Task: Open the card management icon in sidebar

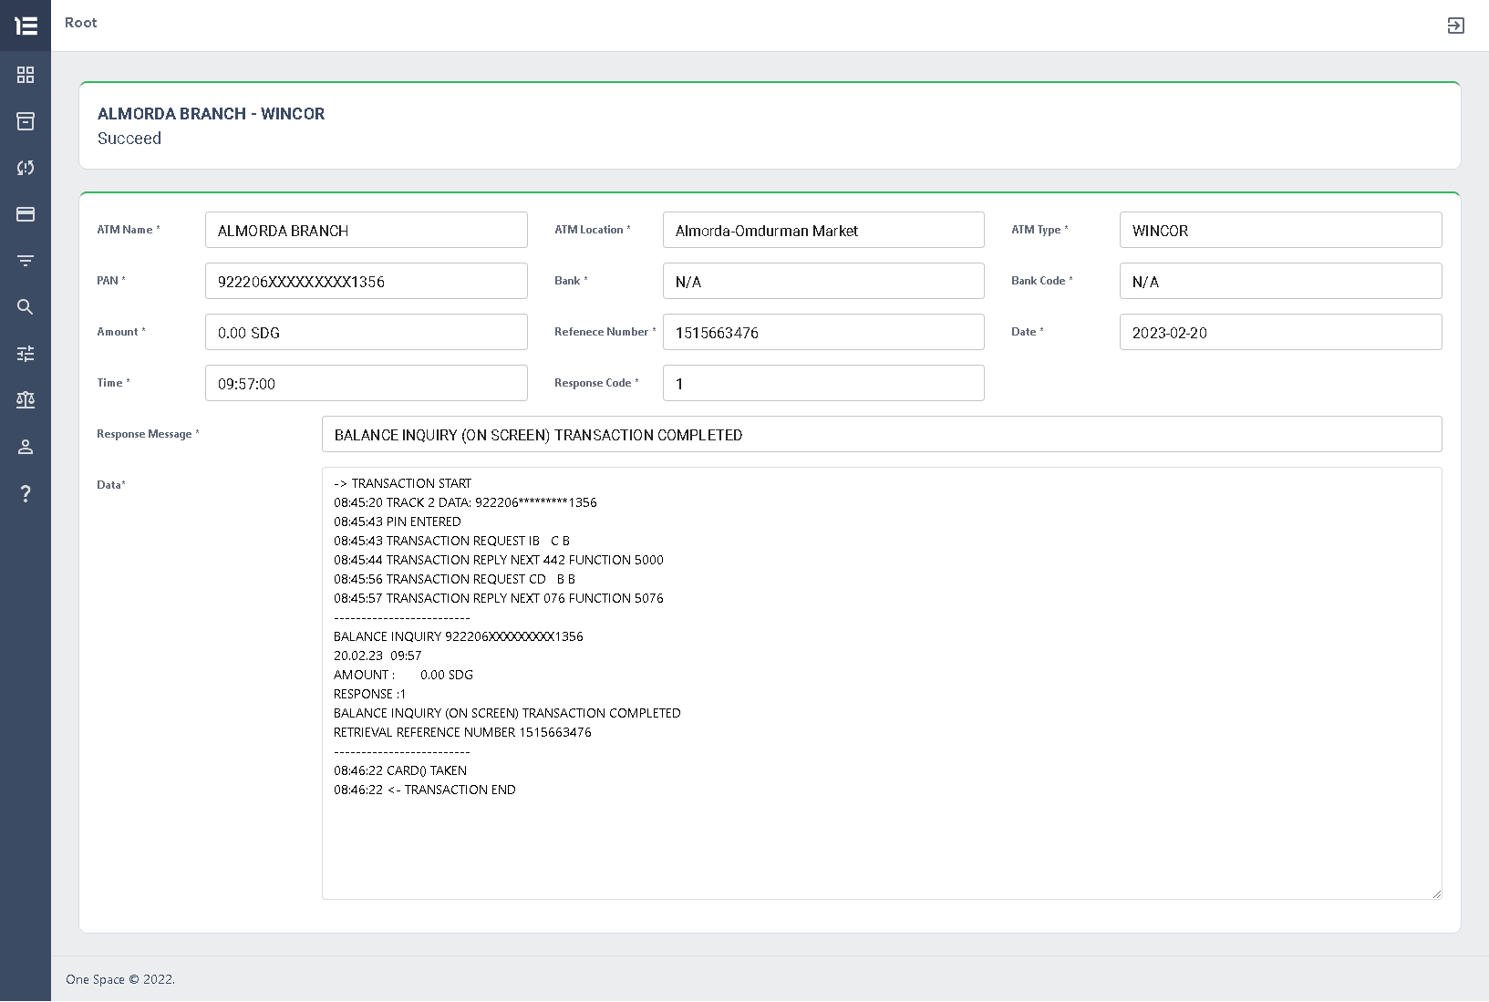Action: pos(26,214)
